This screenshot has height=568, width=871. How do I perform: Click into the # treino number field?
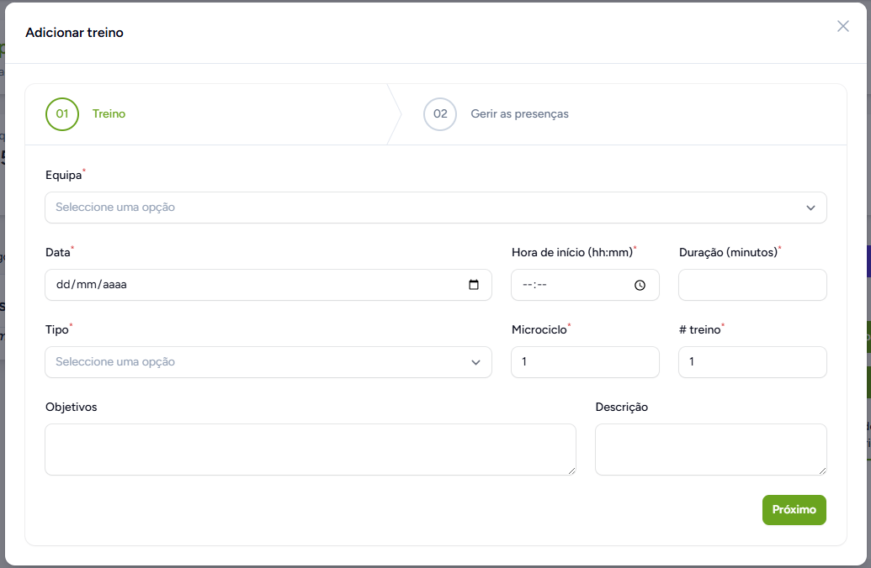point(752,362)
